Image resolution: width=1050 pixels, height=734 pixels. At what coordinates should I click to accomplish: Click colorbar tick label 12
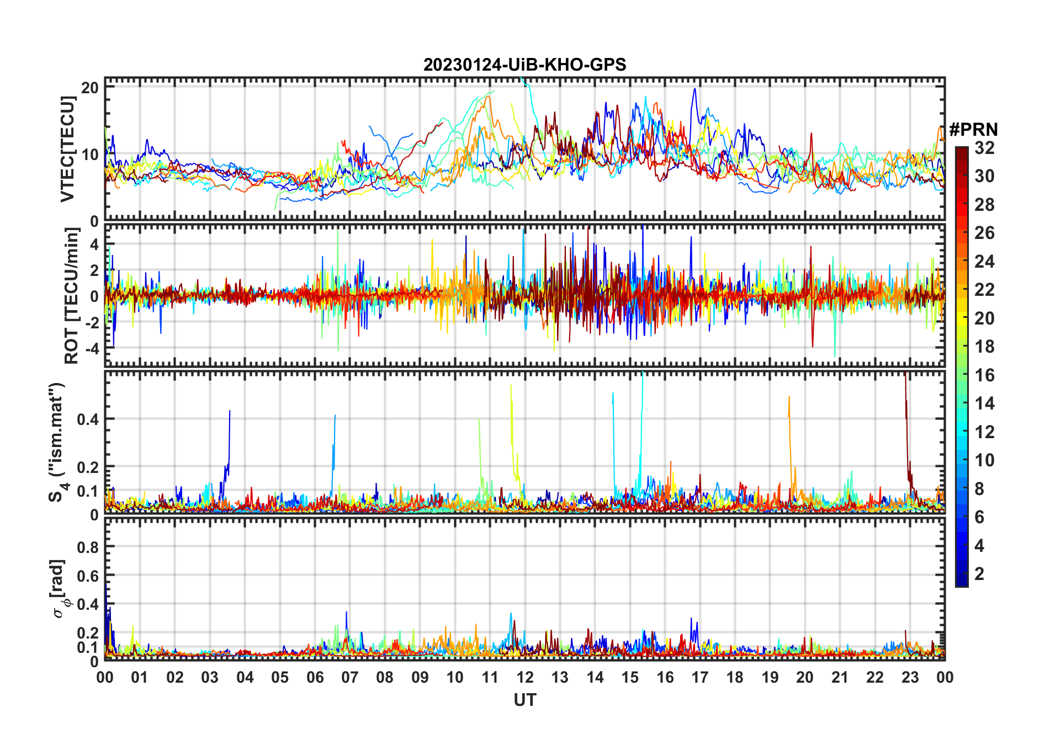coord(984,432)
